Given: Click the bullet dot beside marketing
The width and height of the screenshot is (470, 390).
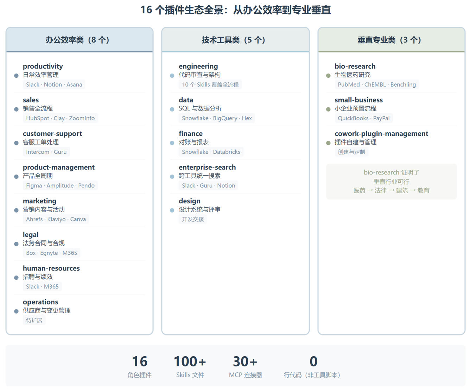Looking at the screenshot, I should click(x=16, y=210).
